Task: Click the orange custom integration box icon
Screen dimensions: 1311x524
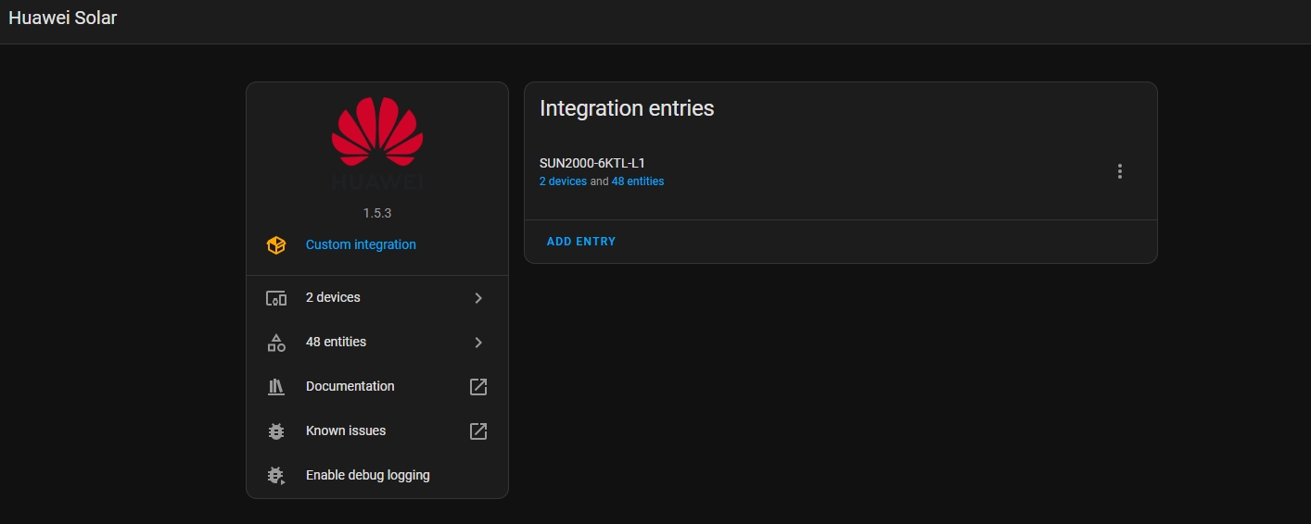Action: click(x=276, y=245)
